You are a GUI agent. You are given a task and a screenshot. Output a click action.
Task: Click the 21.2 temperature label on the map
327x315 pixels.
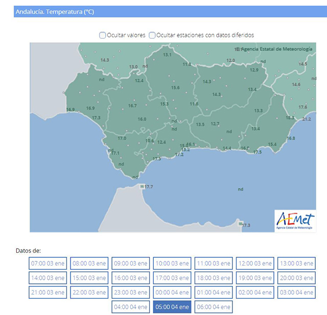307,119
